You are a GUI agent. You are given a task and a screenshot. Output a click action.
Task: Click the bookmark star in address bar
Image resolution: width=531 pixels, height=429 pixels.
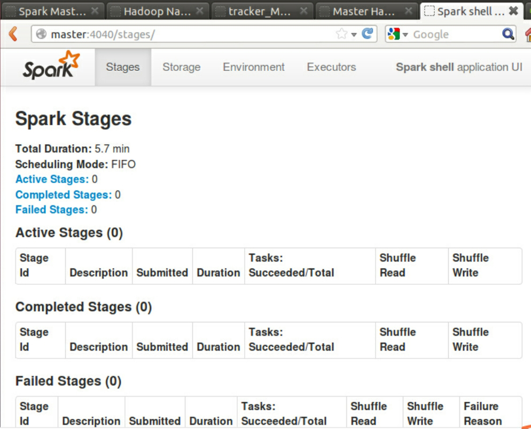[341, 34]
